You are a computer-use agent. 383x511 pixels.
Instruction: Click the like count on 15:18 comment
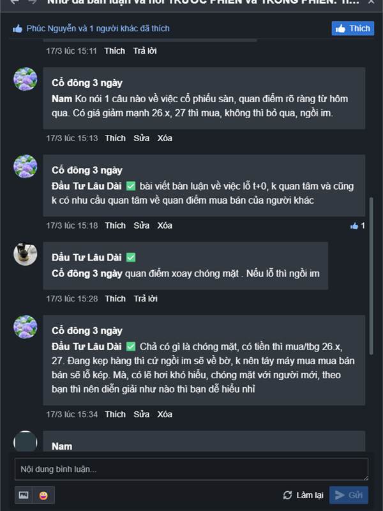coord(358,225)
